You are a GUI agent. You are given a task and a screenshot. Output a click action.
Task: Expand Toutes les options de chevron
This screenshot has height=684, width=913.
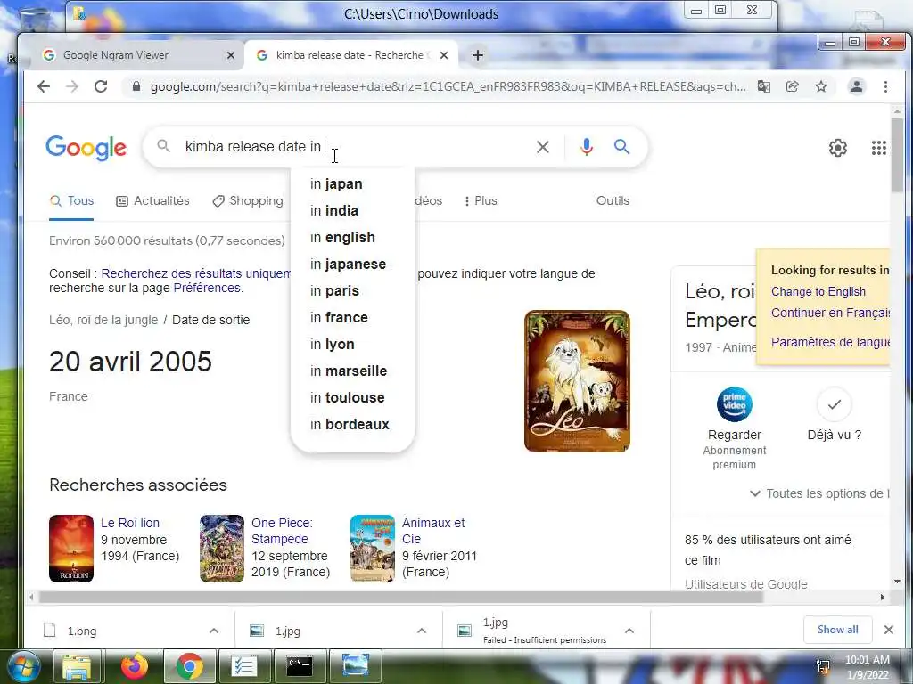click(x=755, y=493)
